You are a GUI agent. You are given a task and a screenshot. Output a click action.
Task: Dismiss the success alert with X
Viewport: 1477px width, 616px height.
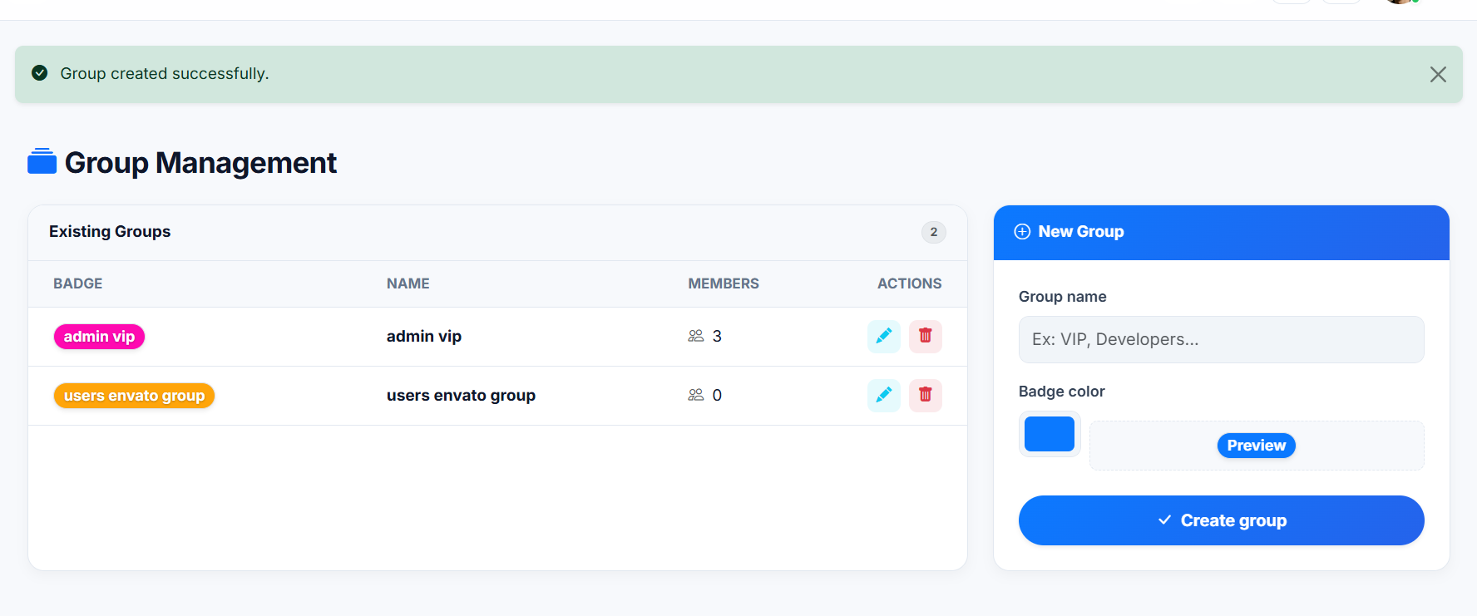[x=1438, y=74]
